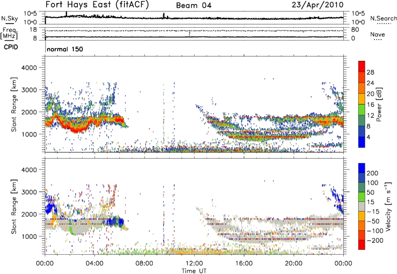Select the 1000 tick in the power panel
397x274 pixels.
[x=29, y=134]
